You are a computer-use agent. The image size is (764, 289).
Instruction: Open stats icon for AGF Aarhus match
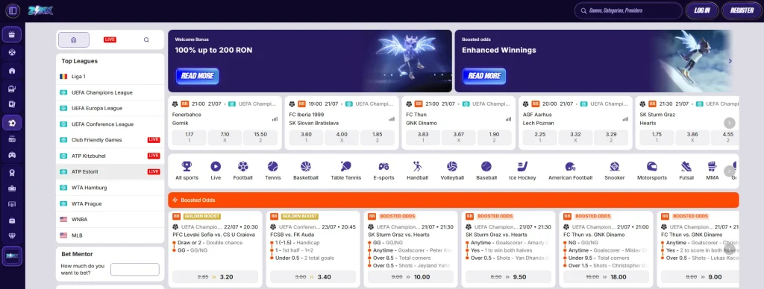pos(626,118)
